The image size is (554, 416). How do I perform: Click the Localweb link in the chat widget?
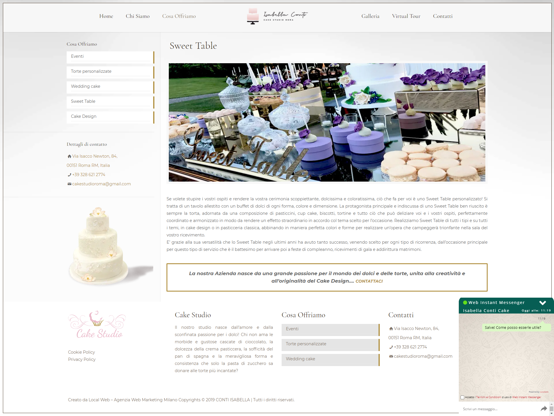[x=544, y=392]
